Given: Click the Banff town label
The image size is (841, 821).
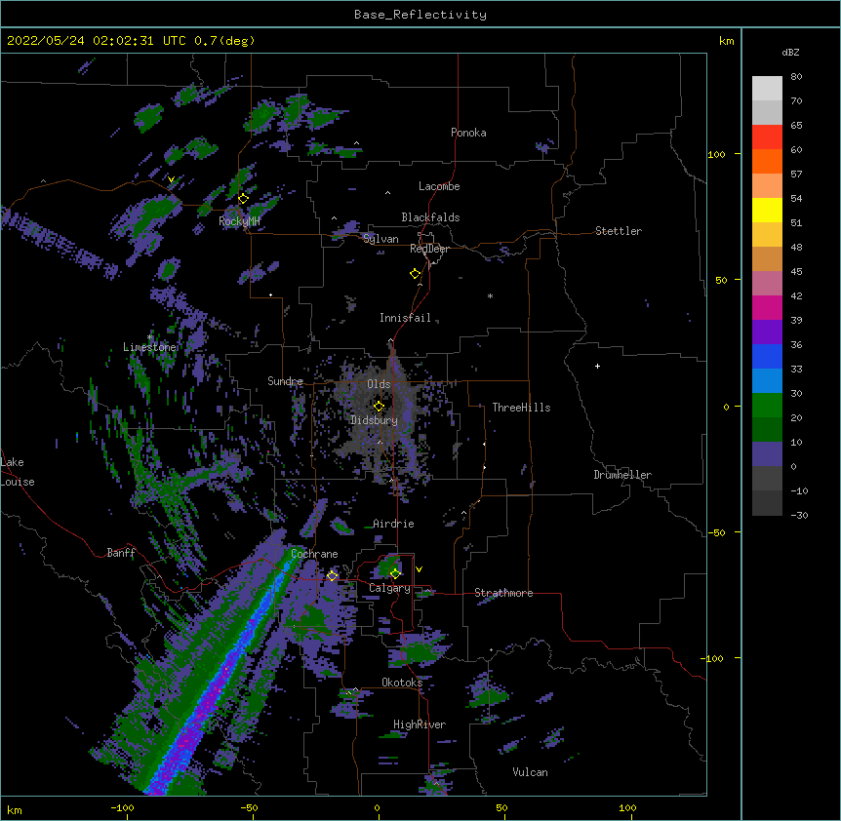Looking at the screenshot, I should (x=121, y=553).
